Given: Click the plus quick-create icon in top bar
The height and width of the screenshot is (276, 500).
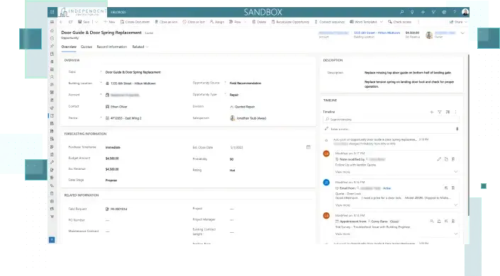Looking at the screenshot, I should pyautogui.click(x=423, y=12).
